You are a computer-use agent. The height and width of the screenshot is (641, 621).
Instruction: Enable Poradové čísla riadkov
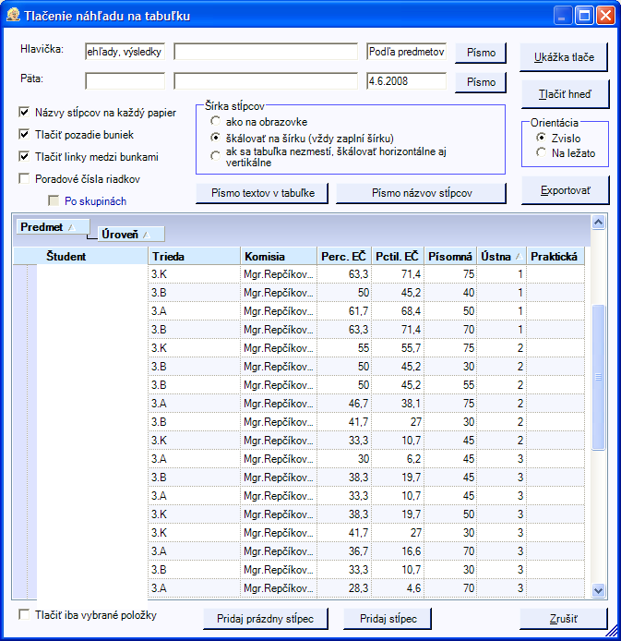point(24,178)
